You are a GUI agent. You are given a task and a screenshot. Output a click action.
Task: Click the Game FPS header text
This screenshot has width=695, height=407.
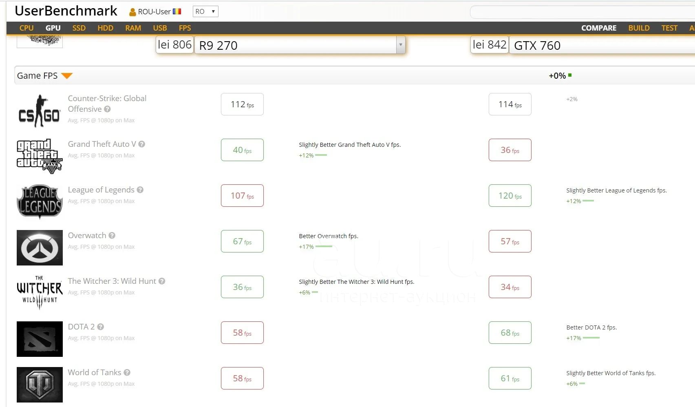tap(37, 75)
